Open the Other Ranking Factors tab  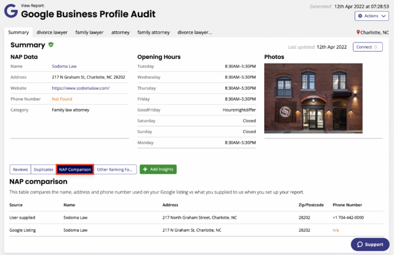116,169
